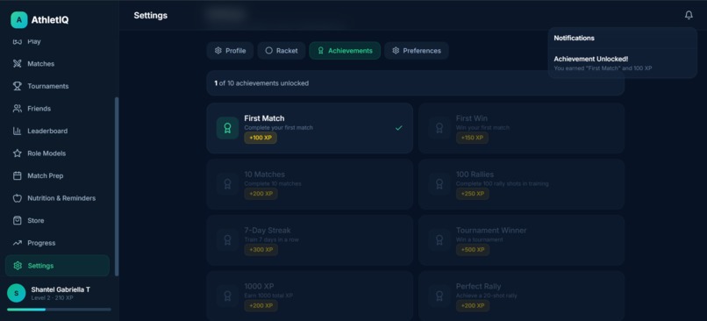Click the Notifications panel heading
The height and width of the screenshot is (321, 707).
[574, 38]
